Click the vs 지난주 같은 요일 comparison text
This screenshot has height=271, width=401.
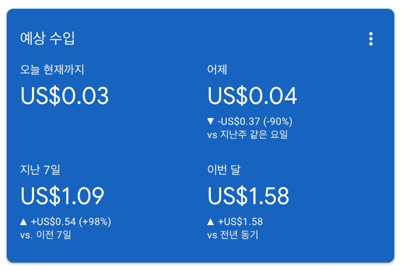pyautogui.click(x=247, y=135)
